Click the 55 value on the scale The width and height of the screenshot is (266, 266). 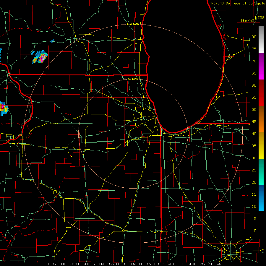click(x=254, y=97)
